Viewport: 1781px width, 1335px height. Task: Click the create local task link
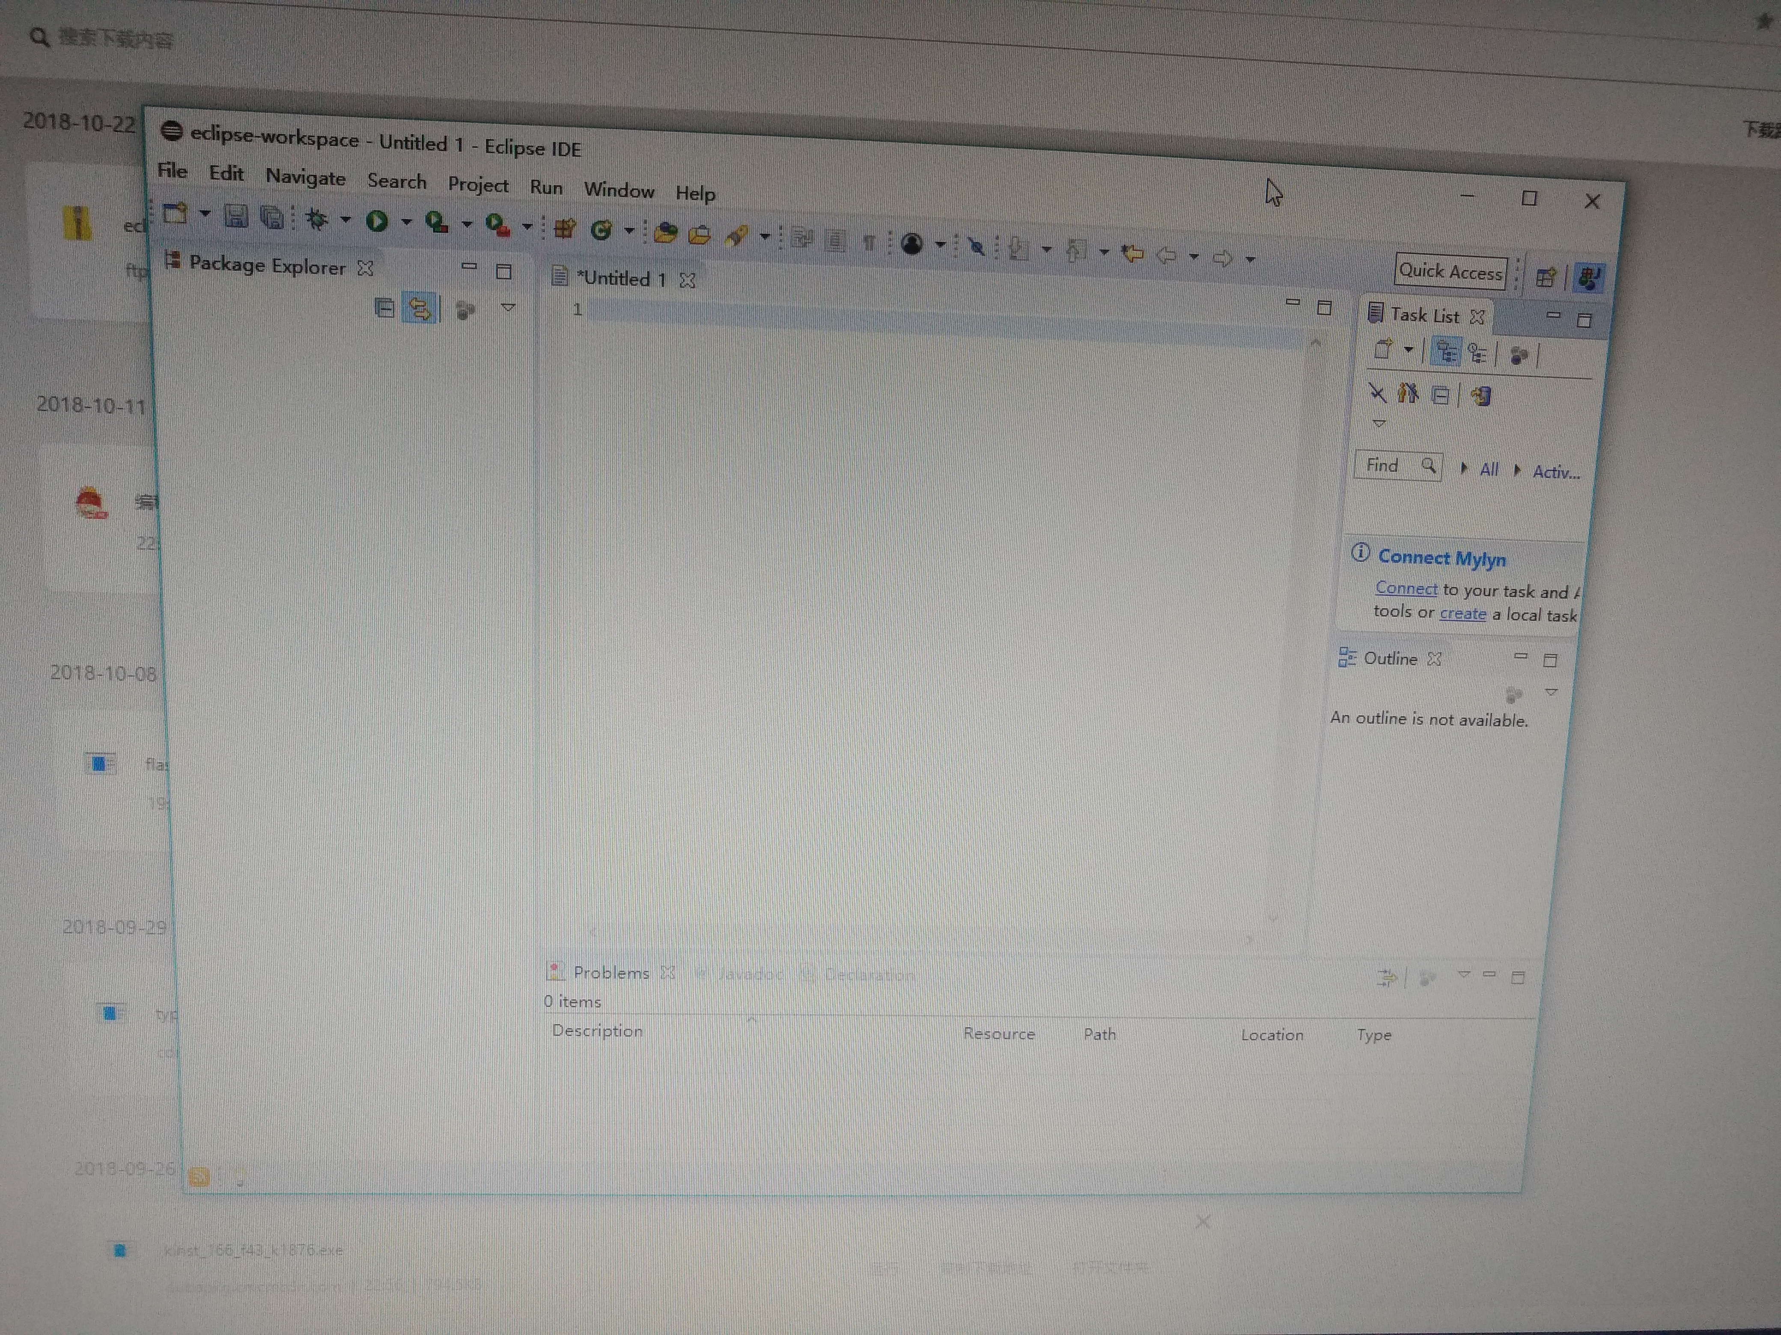point(1463,613)
